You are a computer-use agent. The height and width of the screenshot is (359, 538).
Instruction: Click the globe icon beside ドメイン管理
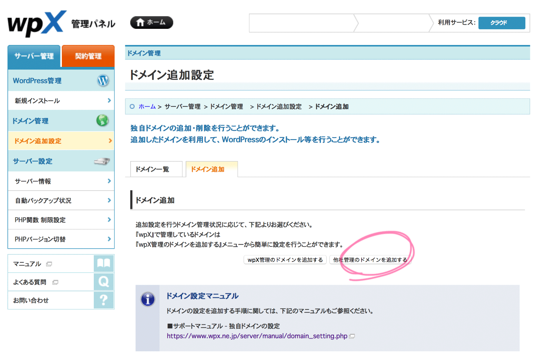point(102,120)
